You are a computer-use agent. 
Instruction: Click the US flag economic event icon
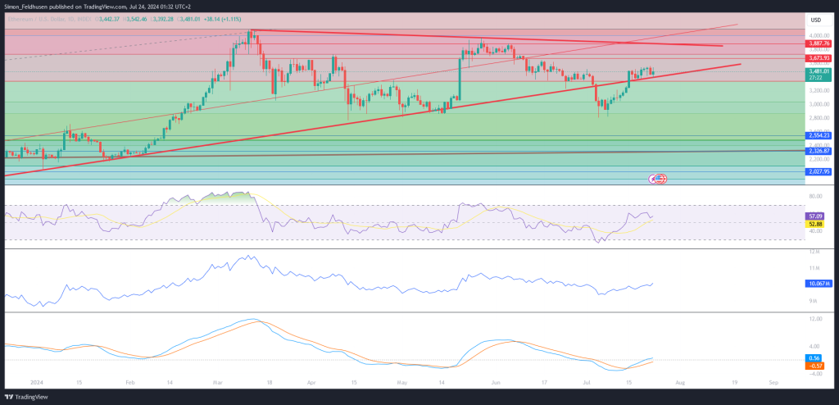point(661,179)
